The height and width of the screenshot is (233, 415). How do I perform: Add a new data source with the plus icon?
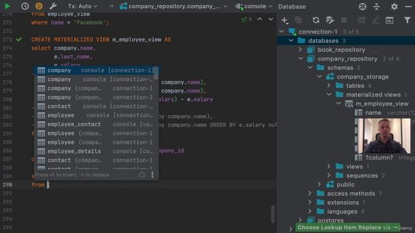285,20
